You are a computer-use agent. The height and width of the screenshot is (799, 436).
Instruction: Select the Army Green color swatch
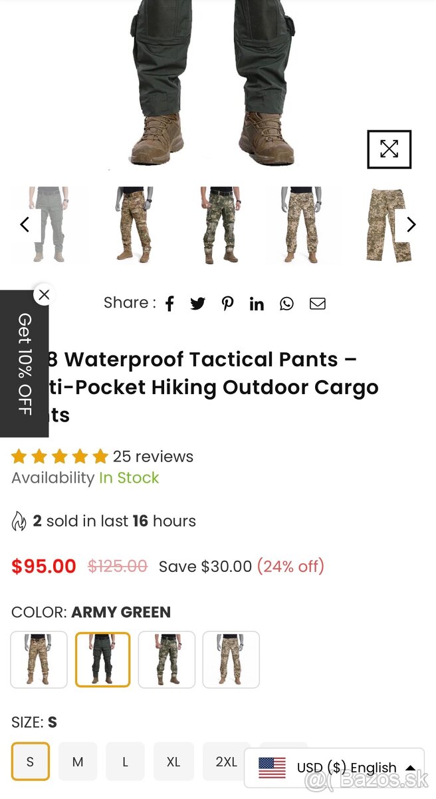click(x=102, y=659)
